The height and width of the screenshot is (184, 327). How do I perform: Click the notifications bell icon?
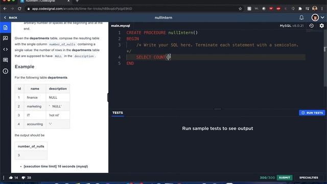(x=301, y=17)
